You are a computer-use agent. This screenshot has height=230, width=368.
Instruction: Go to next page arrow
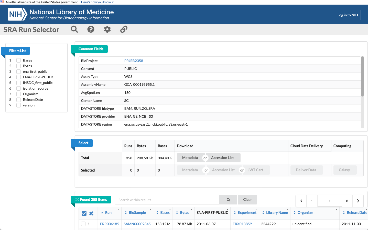[358, 201]
